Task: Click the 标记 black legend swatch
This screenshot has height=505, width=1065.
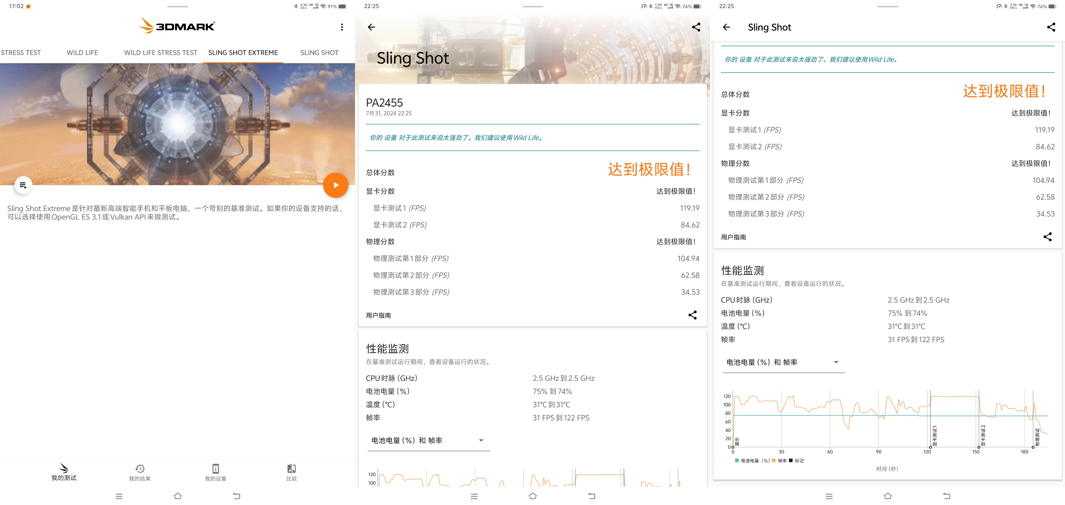Action: coord(791,460)
